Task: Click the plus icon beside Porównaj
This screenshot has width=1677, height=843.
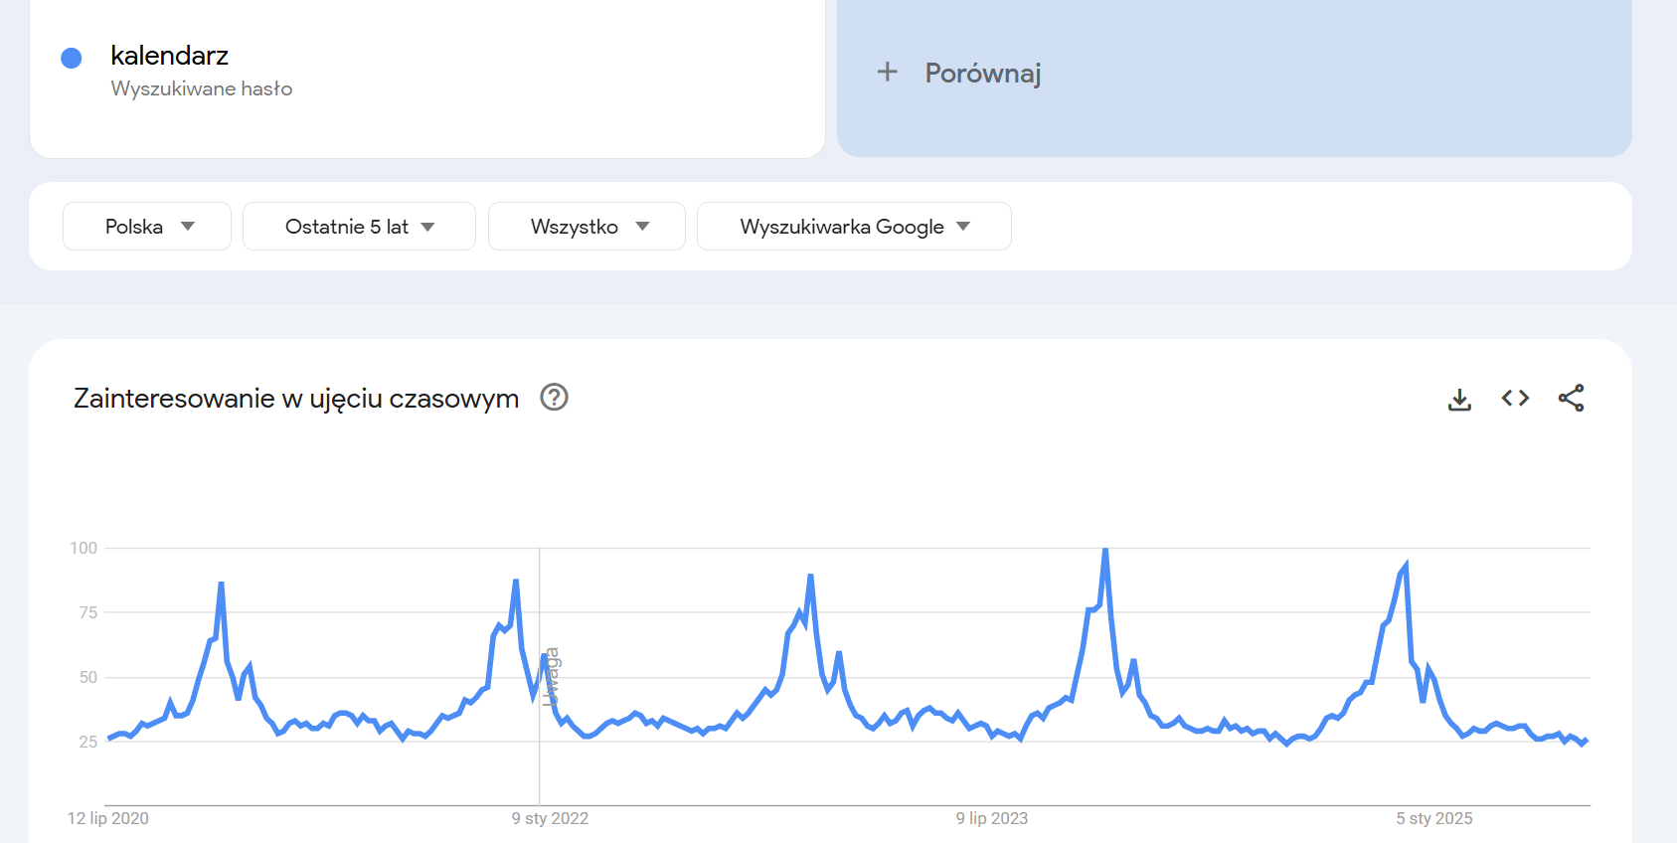Action: pos(888,72)
